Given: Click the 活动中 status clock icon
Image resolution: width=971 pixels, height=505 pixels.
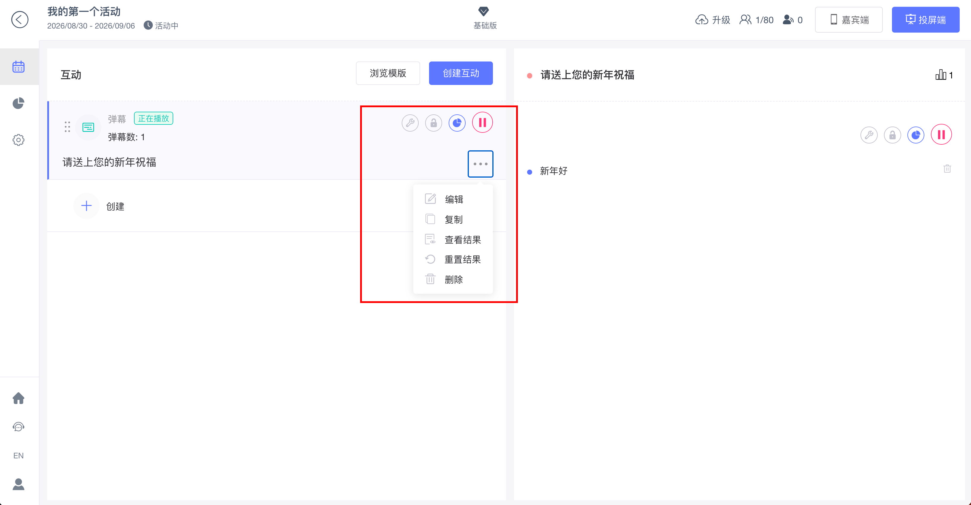Looking at the screenshot, I should 148,25.
